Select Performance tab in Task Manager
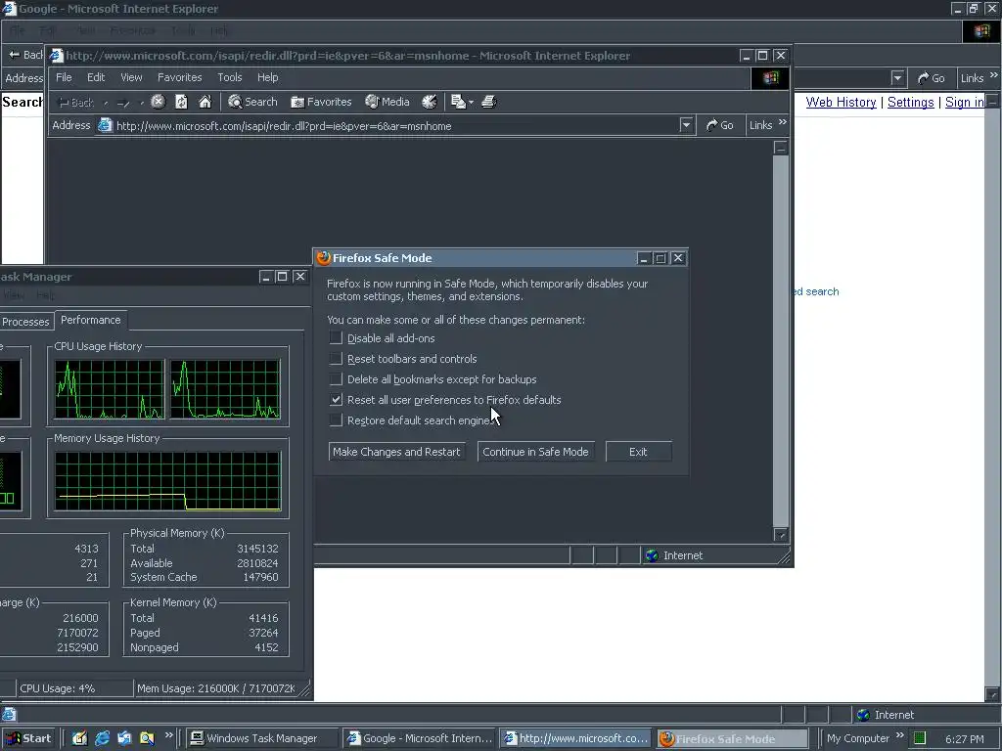Screen dimensions: 1002x751 click(x=91, y=320)
